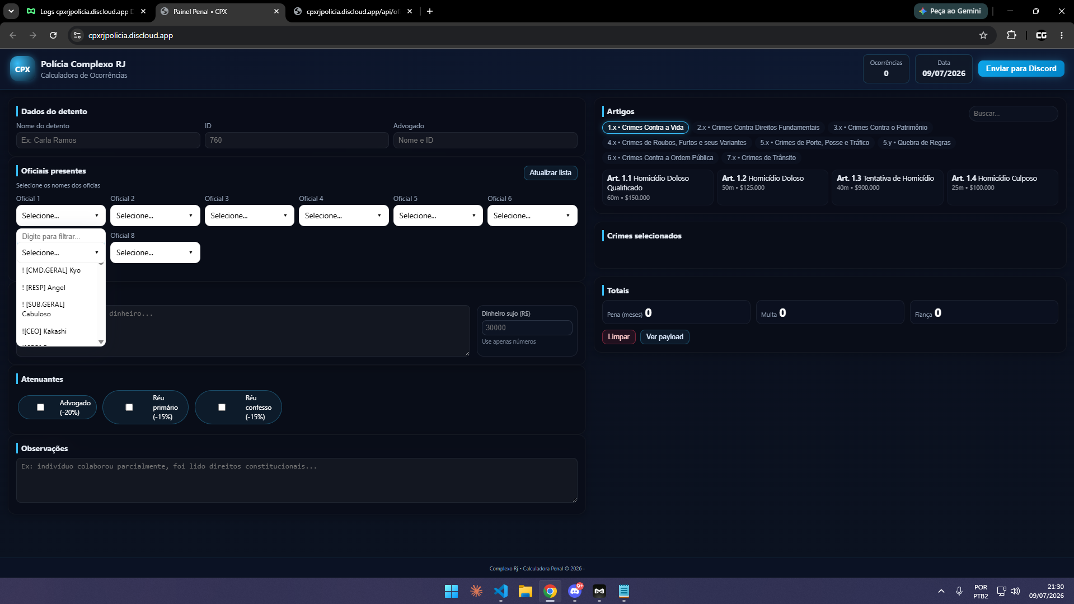Viewport: 1074px width, 604px height.
Task: Open 5.y Quebra de Regras category
Action: tap(917, 143)
